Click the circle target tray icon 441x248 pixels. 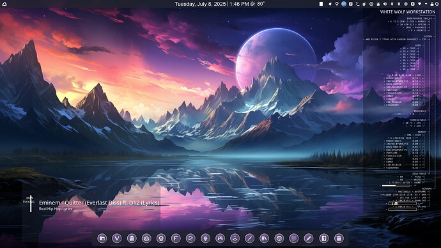click(371, 4)
